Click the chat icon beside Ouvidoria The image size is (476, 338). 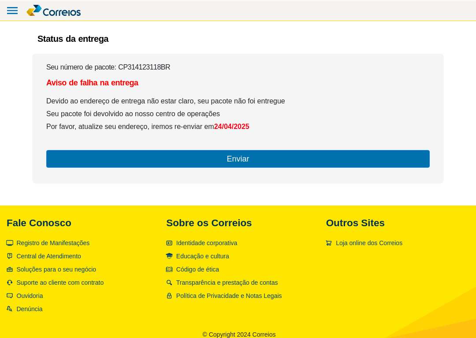click(x=10, y=296)
